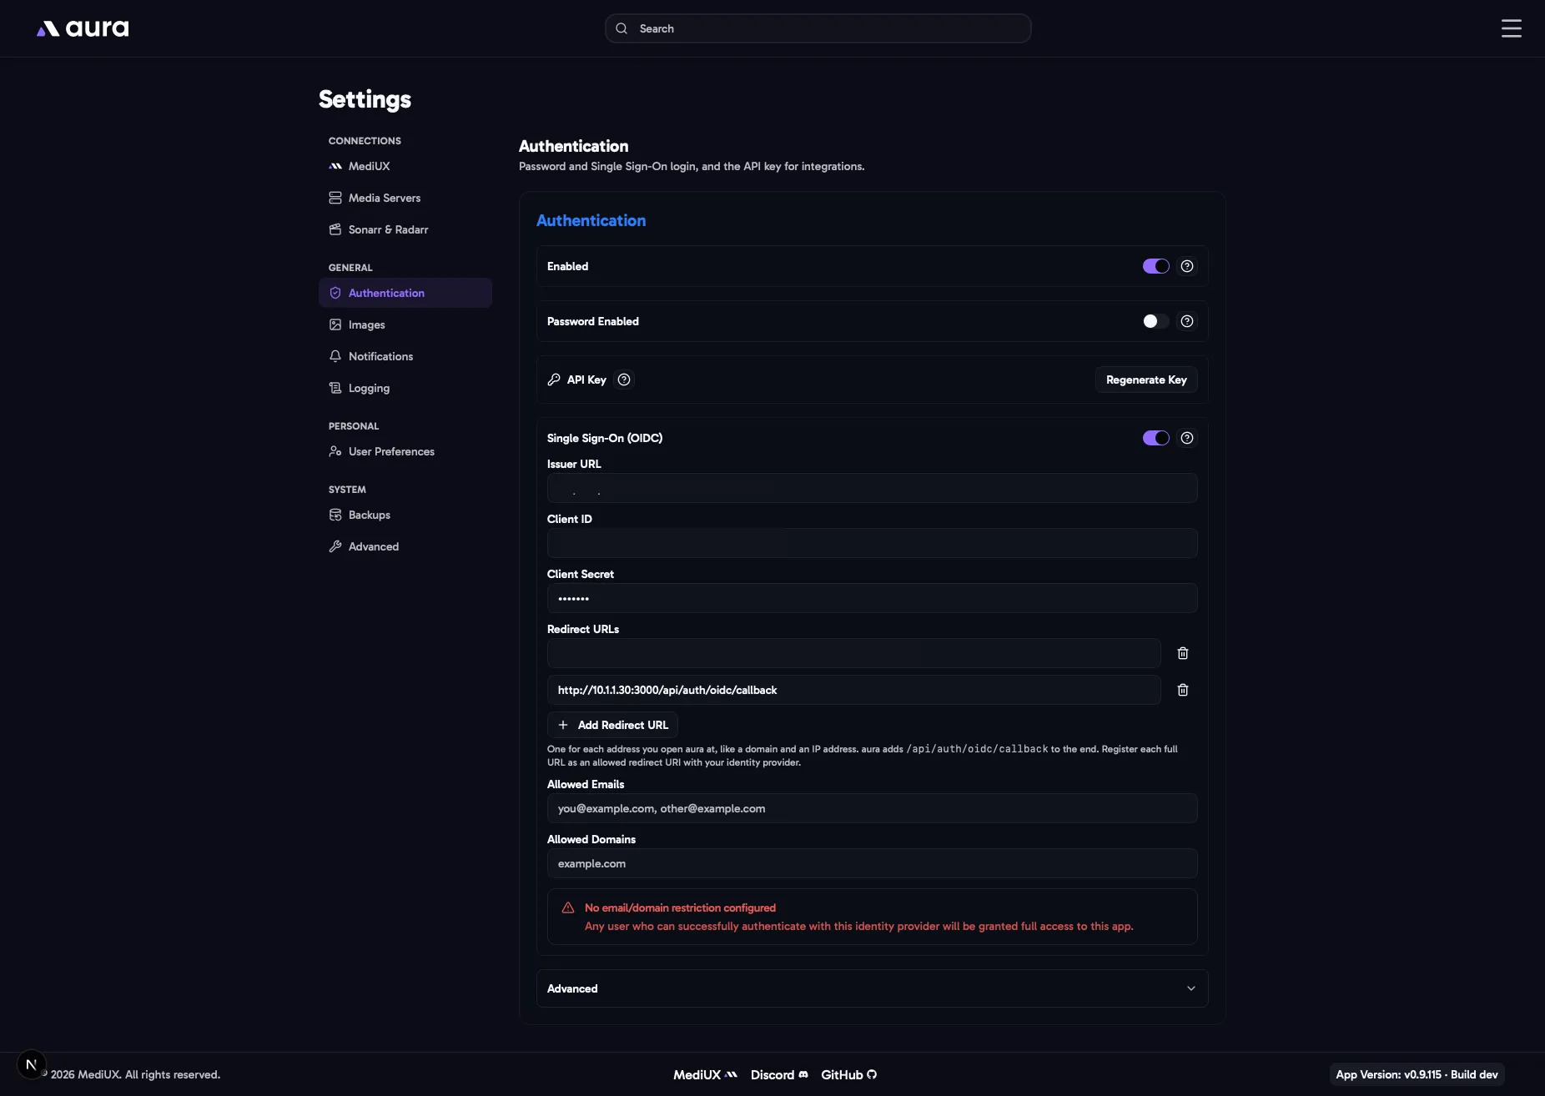
Task: Click App Version badge in footer
Action: [1417, 1074]
